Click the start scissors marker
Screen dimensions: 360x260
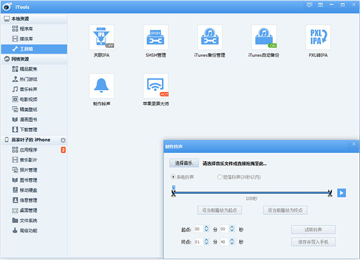tap(174, 193)
